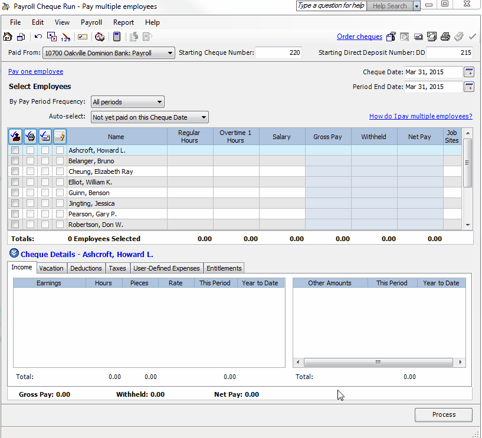Click the calculator icon in the toolbar
Viewport: 482px width, 438px height.
tap(117, 37)
